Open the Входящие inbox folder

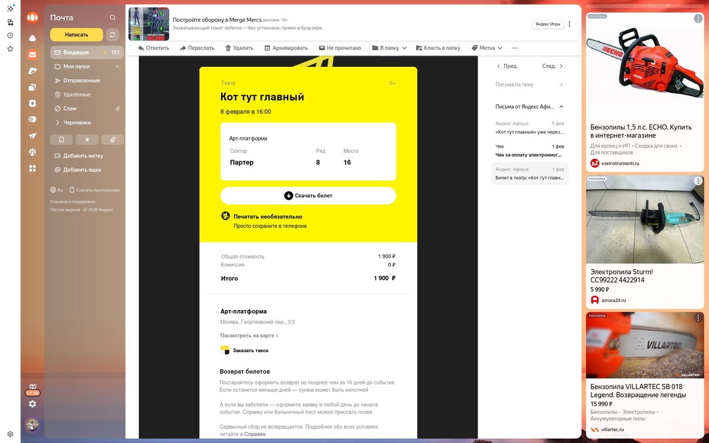tap(87, 53)
